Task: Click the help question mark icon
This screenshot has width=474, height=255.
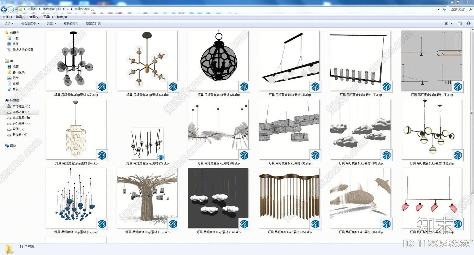Action: 468,23
